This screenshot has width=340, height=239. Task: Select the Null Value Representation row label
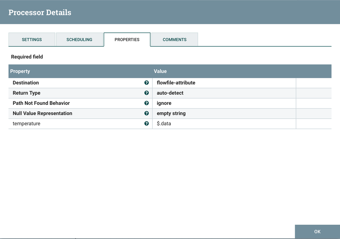43,113
